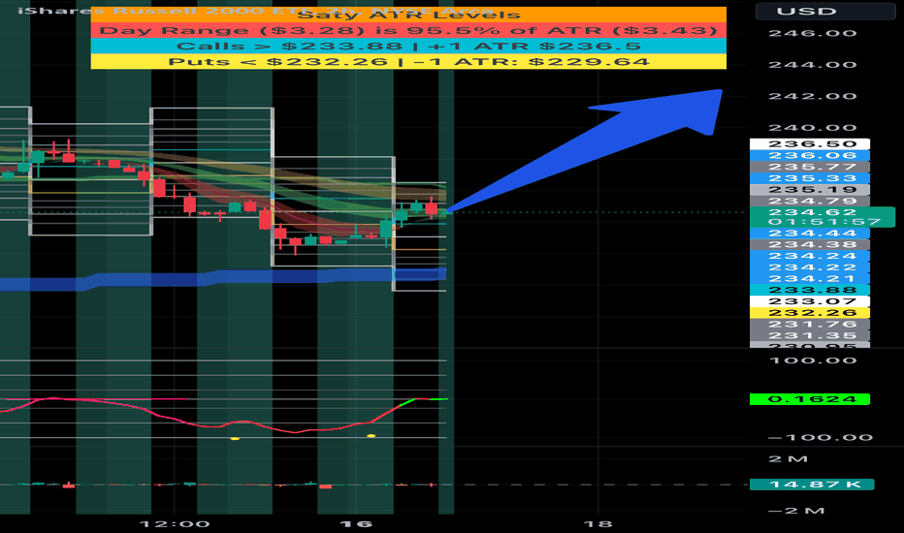Open the USD currency selector
The height and width of the screenshot is (533, 904).
[825, 11]
